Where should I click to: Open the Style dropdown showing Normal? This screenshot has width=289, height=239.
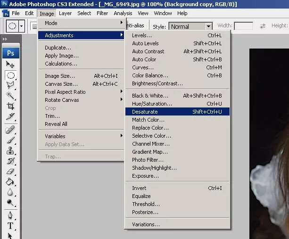(x=190, y=26)
